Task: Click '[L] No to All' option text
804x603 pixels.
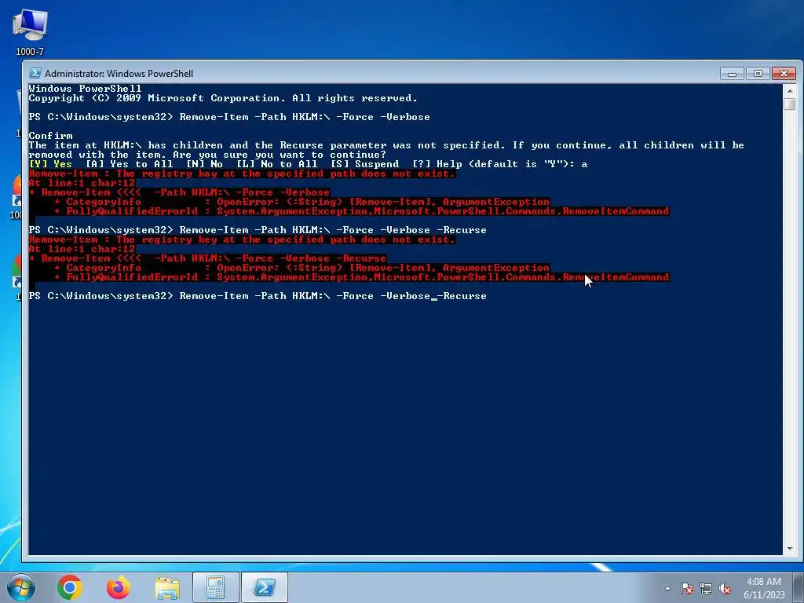Action: 277,164
